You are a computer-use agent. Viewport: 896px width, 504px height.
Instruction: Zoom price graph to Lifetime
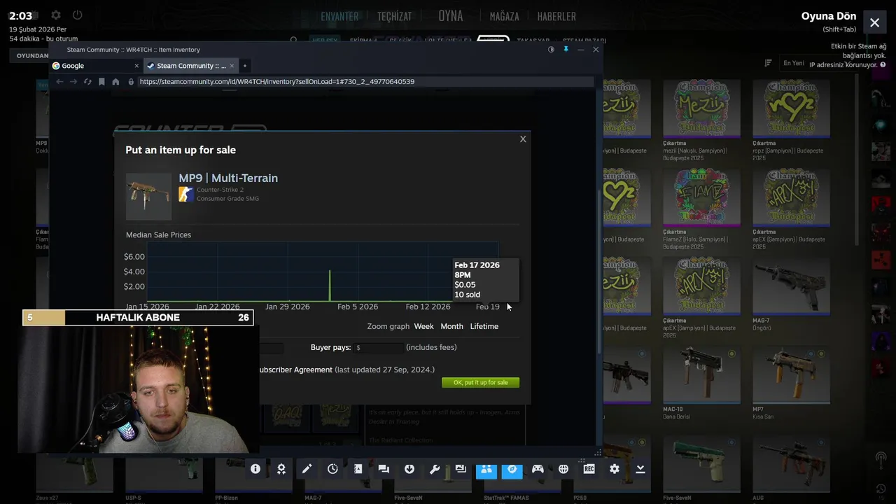484,326
